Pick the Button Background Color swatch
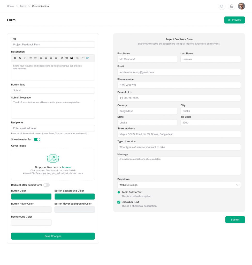Image resolution: width=252 pixels, height=265 pixels. (x=74, y=197)
